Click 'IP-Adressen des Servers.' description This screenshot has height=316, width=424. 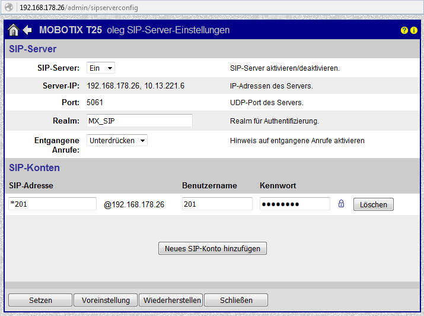[x=272, y=86]
